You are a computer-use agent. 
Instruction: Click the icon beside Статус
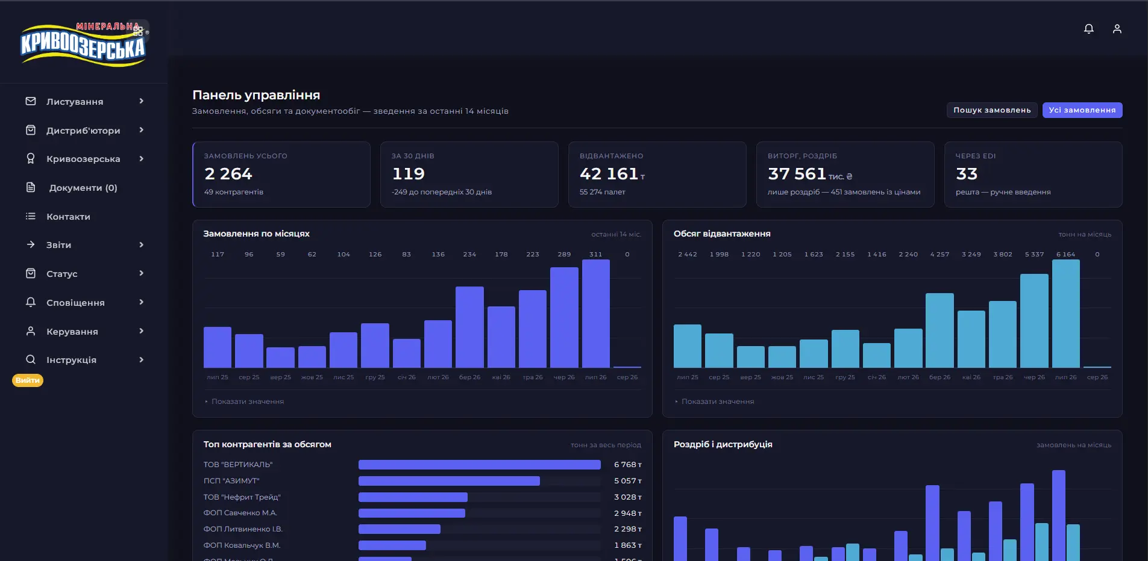click(x=31, y=273)
